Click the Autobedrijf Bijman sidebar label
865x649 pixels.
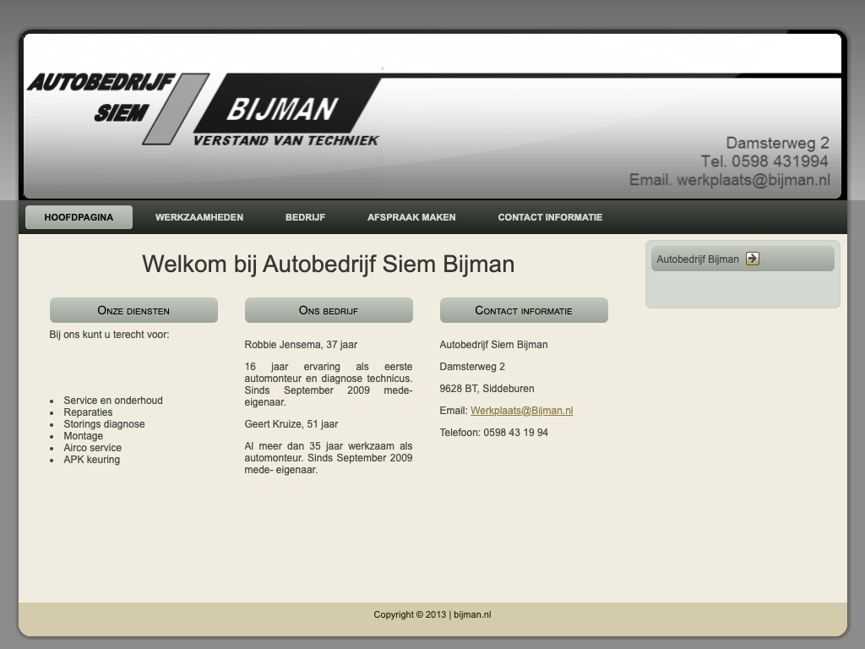coord(697,259)
